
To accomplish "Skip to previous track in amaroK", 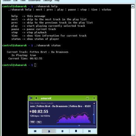I will [35, 131].
